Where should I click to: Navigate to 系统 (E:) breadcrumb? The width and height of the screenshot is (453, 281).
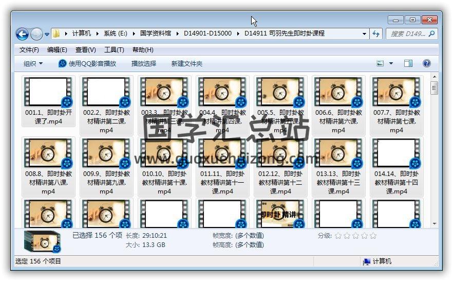[x=115, y=33]
